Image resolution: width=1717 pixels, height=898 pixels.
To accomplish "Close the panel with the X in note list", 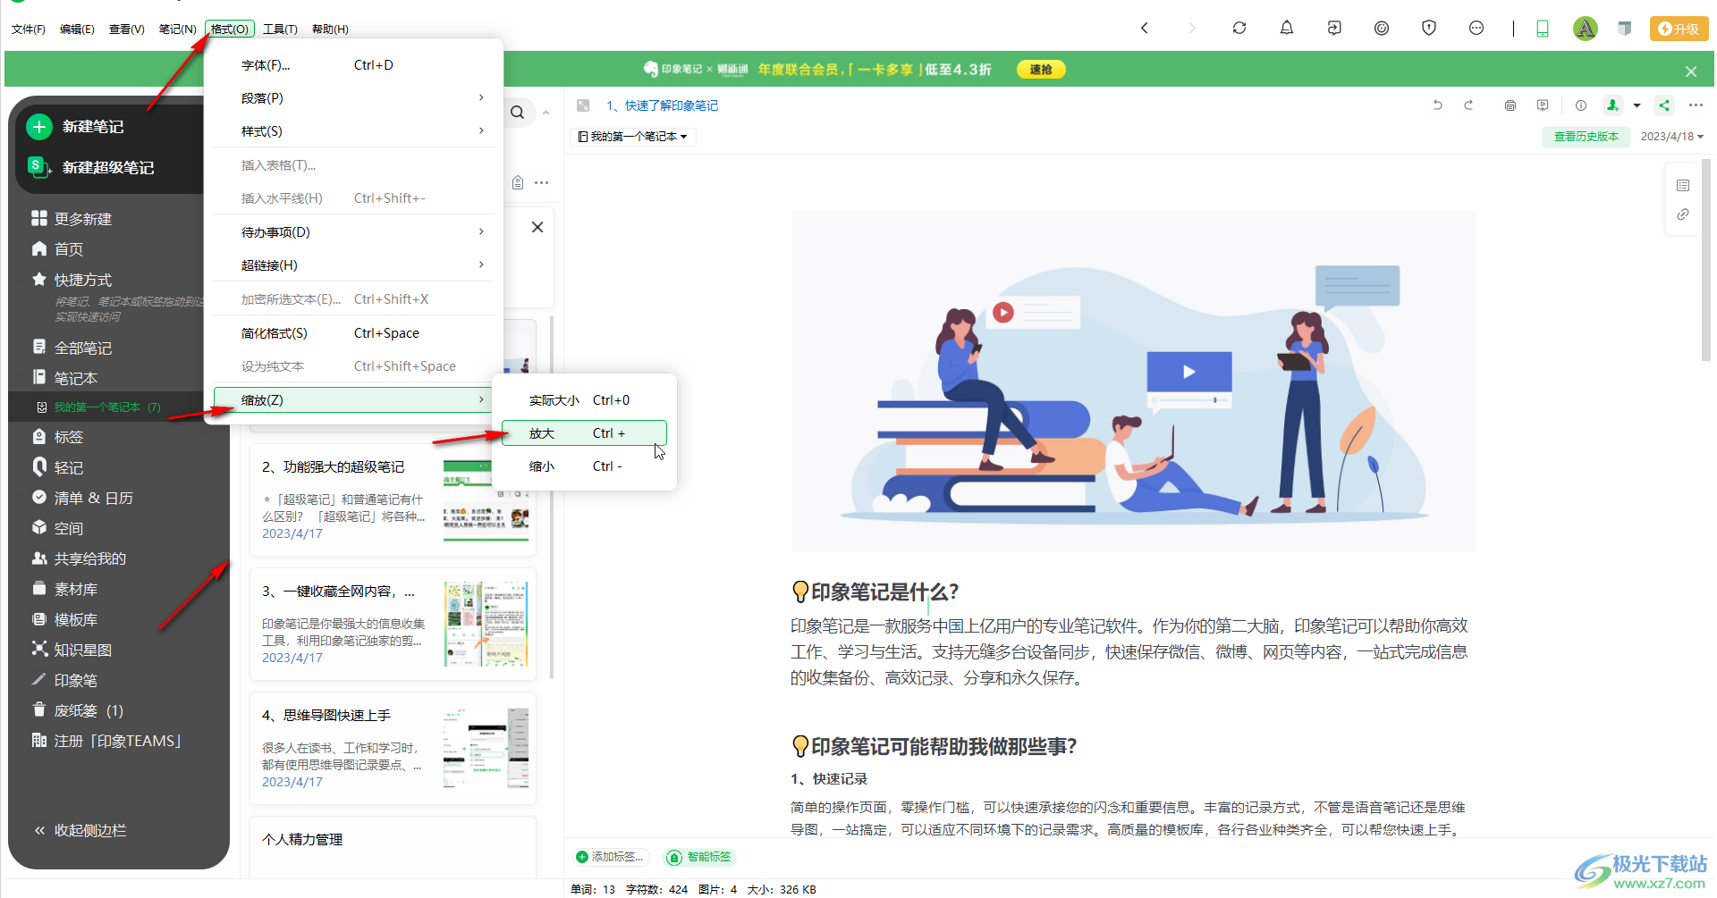I will tap(537, 227).
